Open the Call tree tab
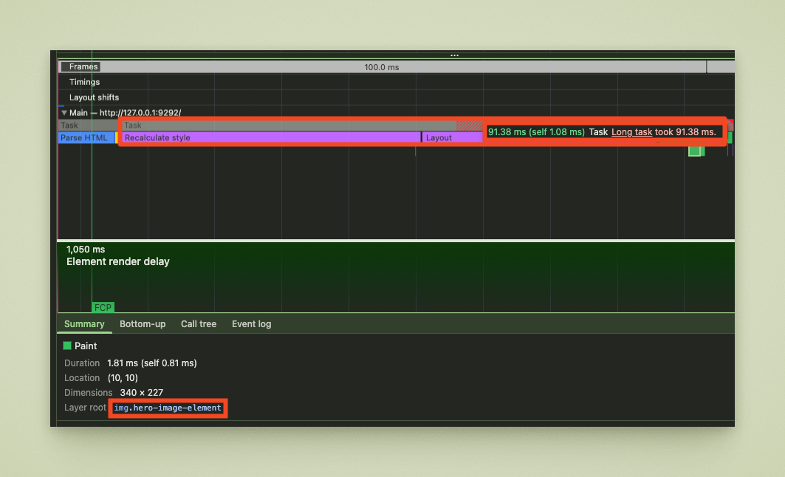This screenshot has height=477, width=785. point(198,324)
